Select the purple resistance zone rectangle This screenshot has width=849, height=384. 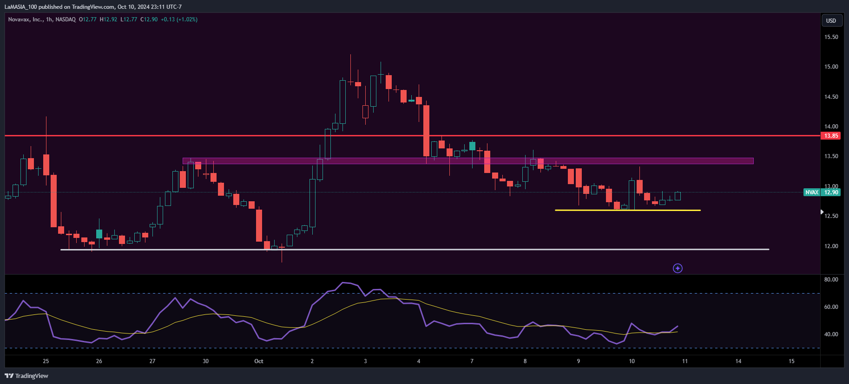468,161
